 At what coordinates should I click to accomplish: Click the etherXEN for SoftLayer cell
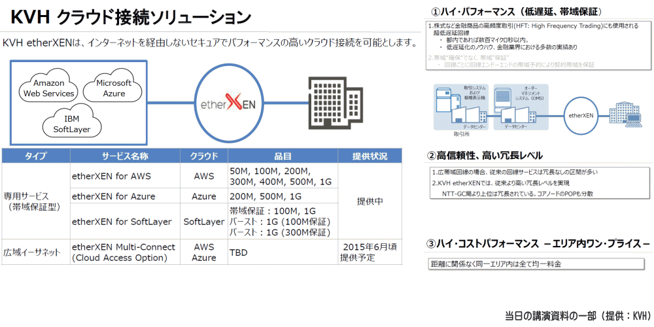click(x=125, y=222)
